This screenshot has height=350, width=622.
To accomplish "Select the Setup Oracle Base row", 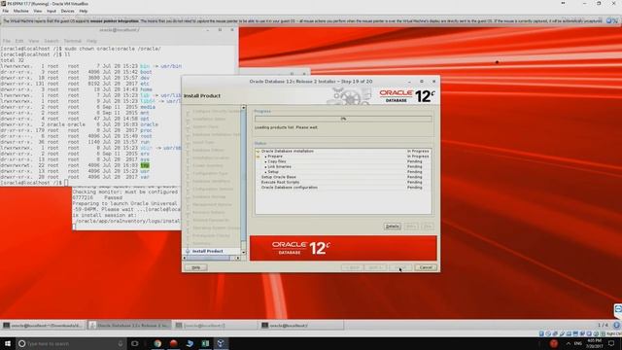I will coord(343,177).
